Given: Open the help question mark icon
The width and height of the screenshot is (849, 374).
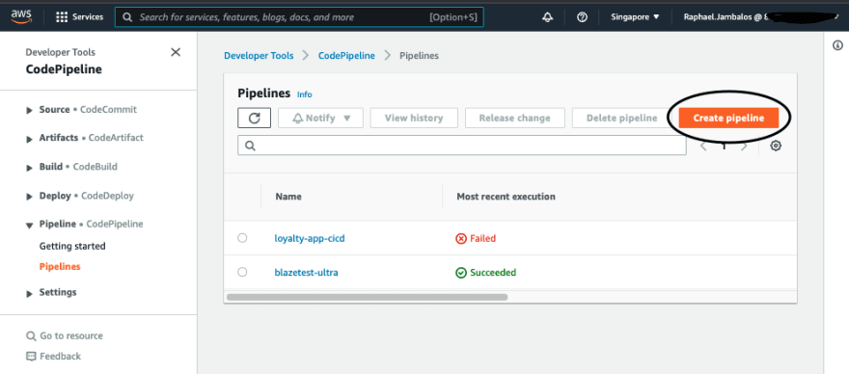Looking at the screenshot, I should click(x=582, y=16).
